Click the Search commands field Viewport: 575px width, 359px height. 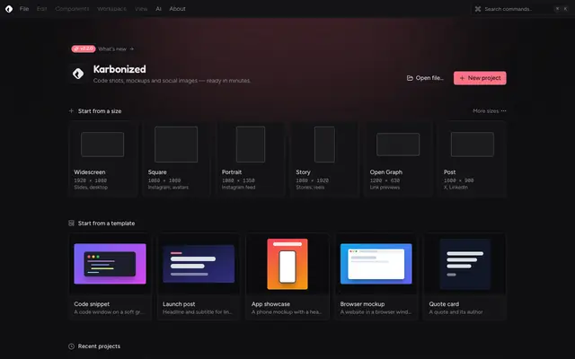[521, 9]
